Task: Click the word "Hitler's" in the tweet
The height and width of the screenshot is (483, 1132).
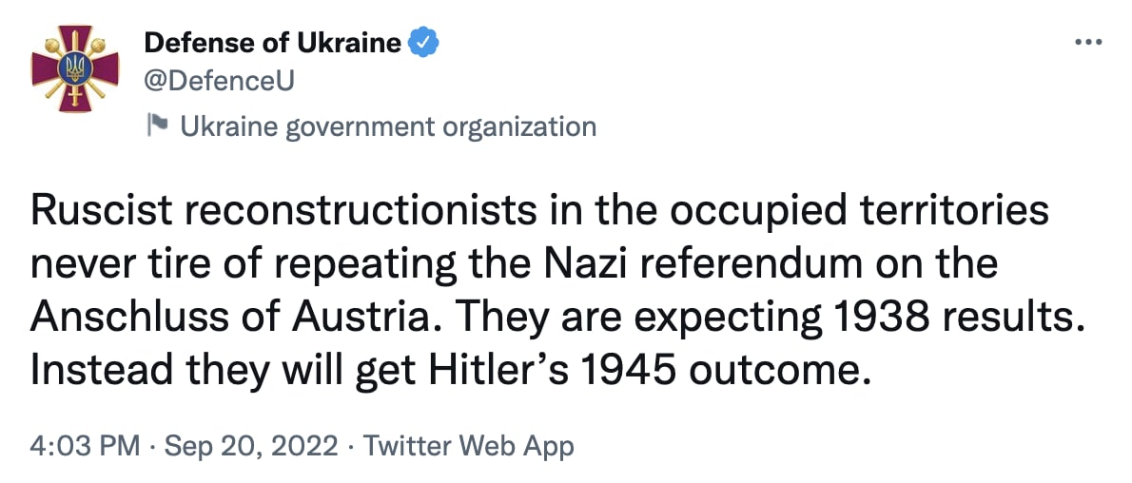Action: (x=483, y=371)
